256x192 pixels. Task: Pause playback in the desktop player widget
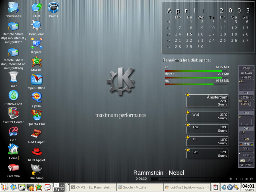pos(241,179)
